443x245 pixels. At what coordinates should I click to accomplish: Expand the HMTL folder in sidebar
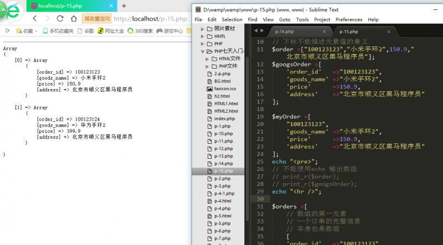(x=202, y=36)
